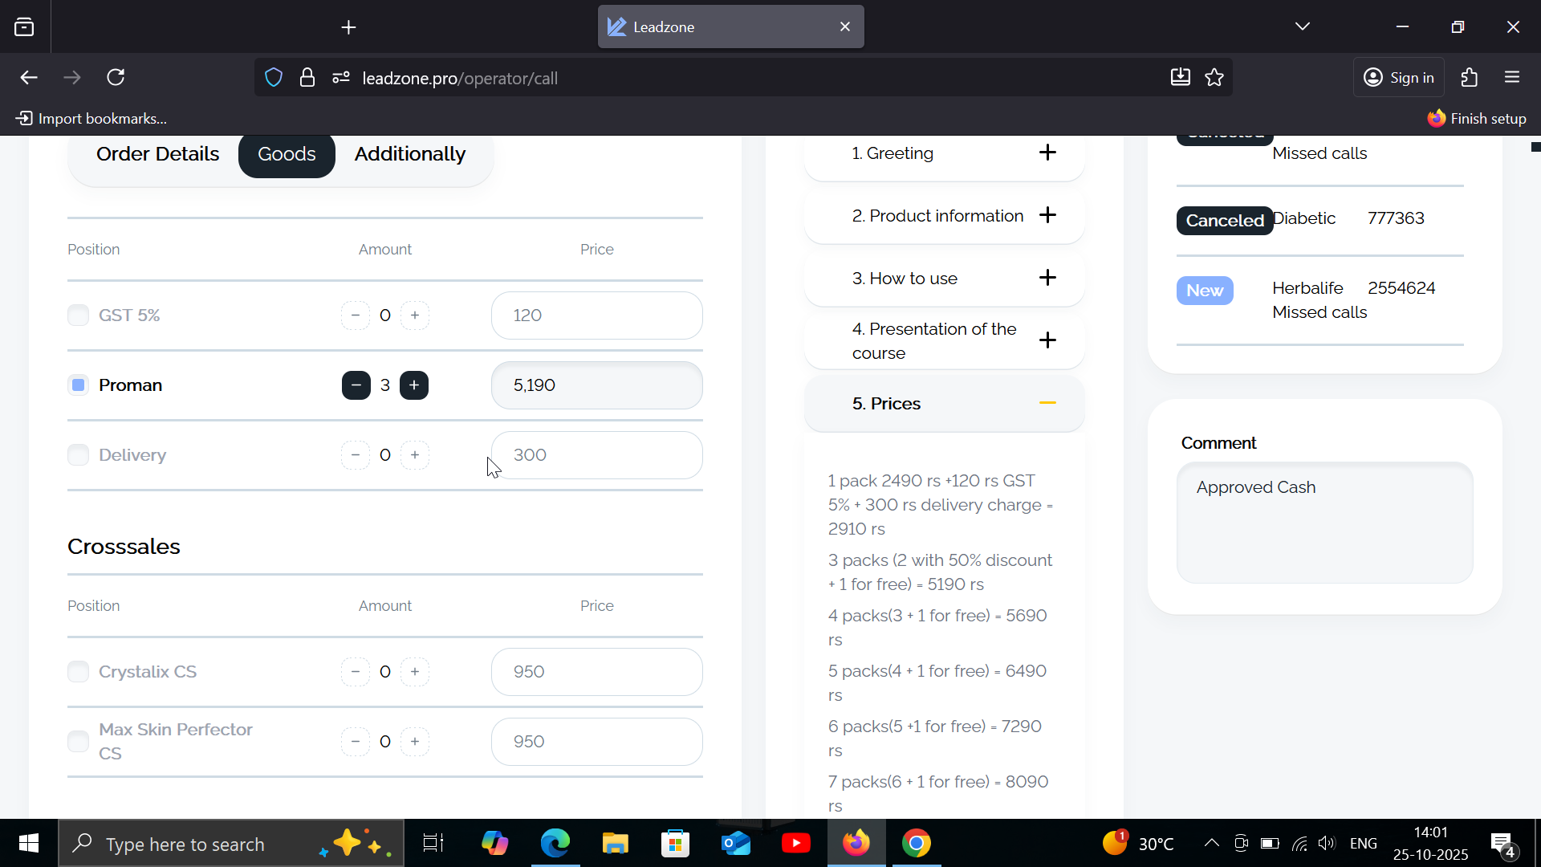
Task: Decrease Proman amount with minus button
Action: (356, 385)
